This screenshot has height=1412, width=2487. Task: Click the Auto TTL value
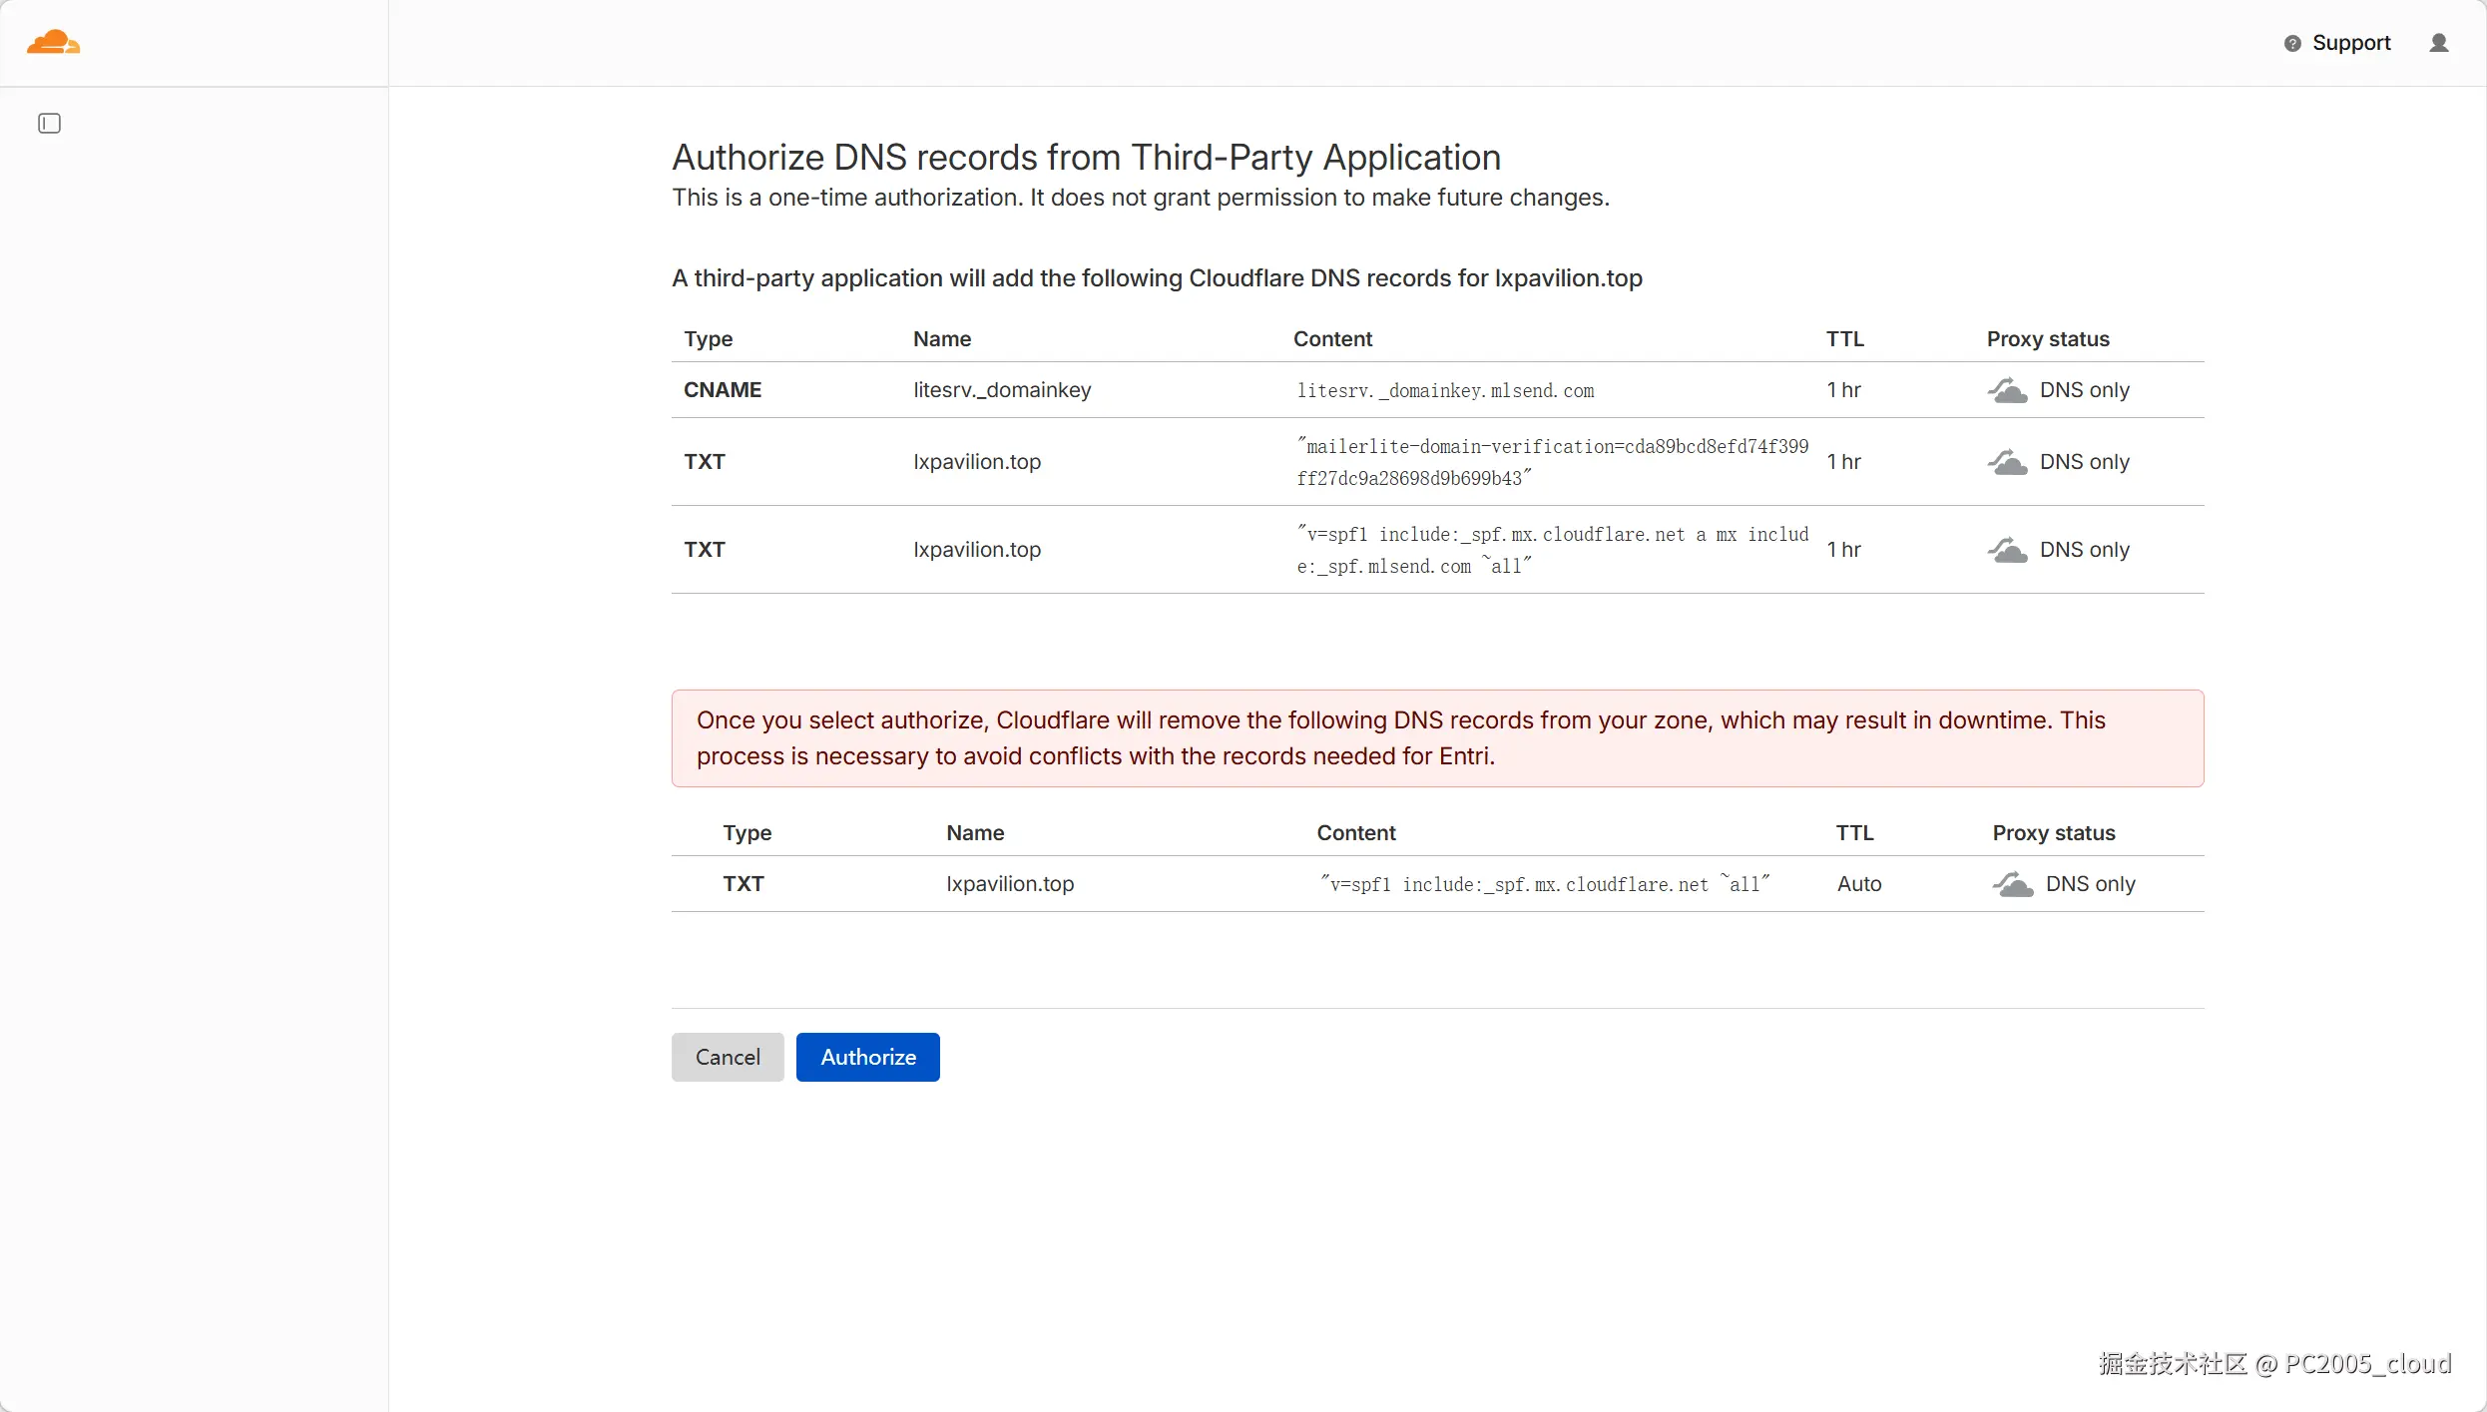click(1859, 884)
